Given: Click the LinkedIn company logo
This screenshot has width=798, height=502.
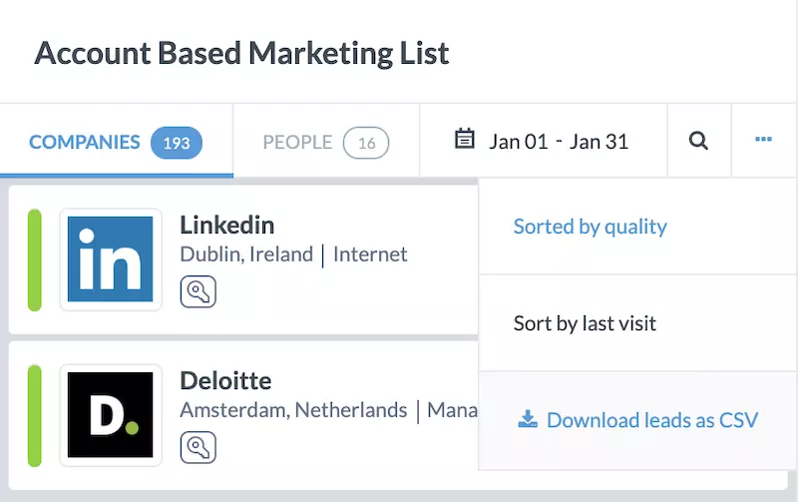Looking at the screenshot, I should [110, 259].
